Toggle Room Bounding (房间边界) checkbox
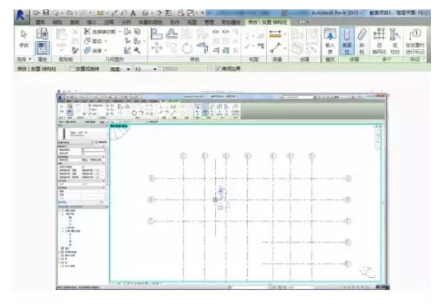444x306 pixels. click(x=217, y=68)
